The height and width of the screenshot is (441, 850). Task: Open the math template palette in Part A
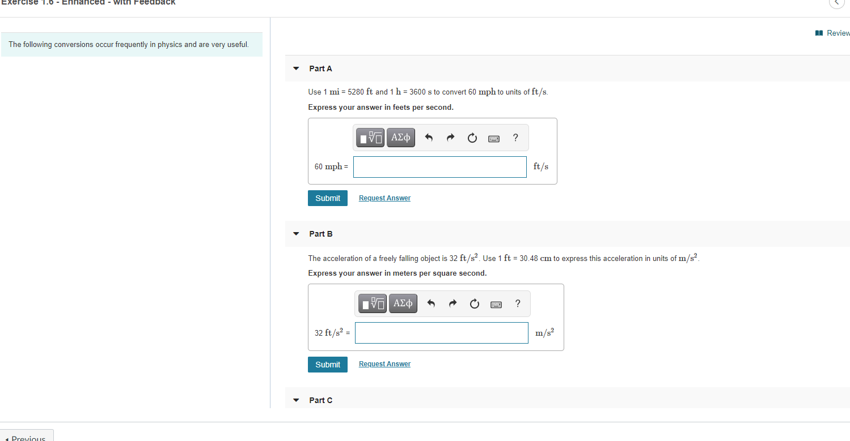tap(370, 137)
